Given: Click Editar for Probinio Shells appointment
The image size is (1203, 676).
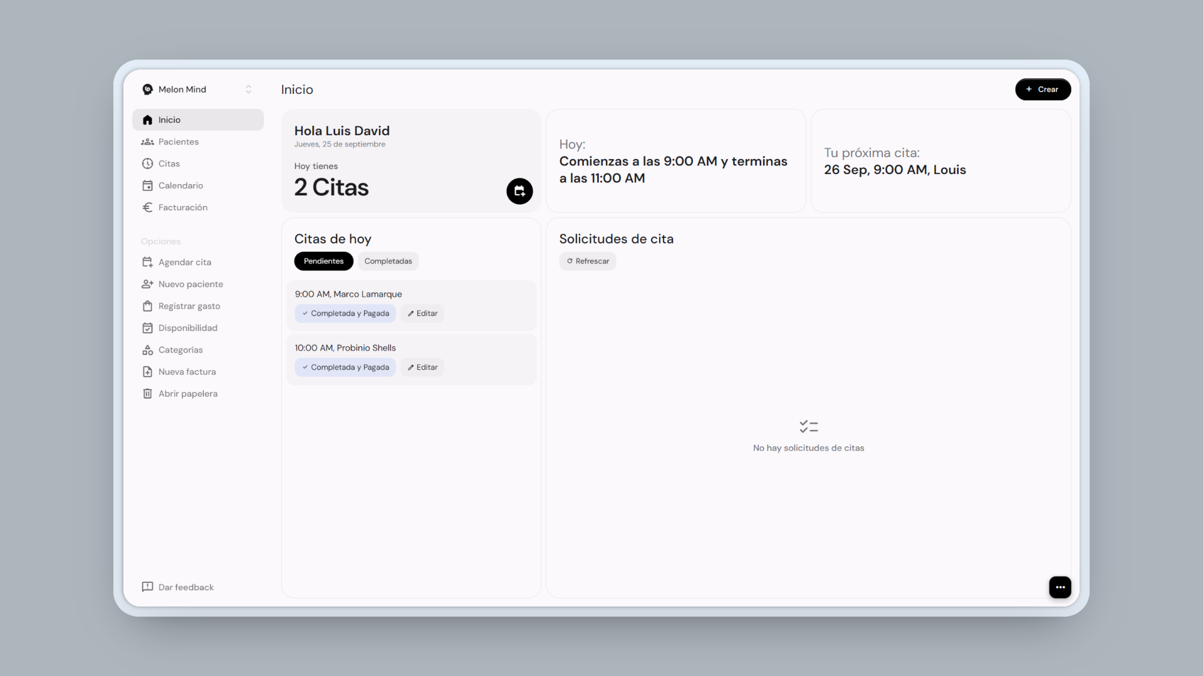Looking at the screenshot, I should tap(422, 367).
